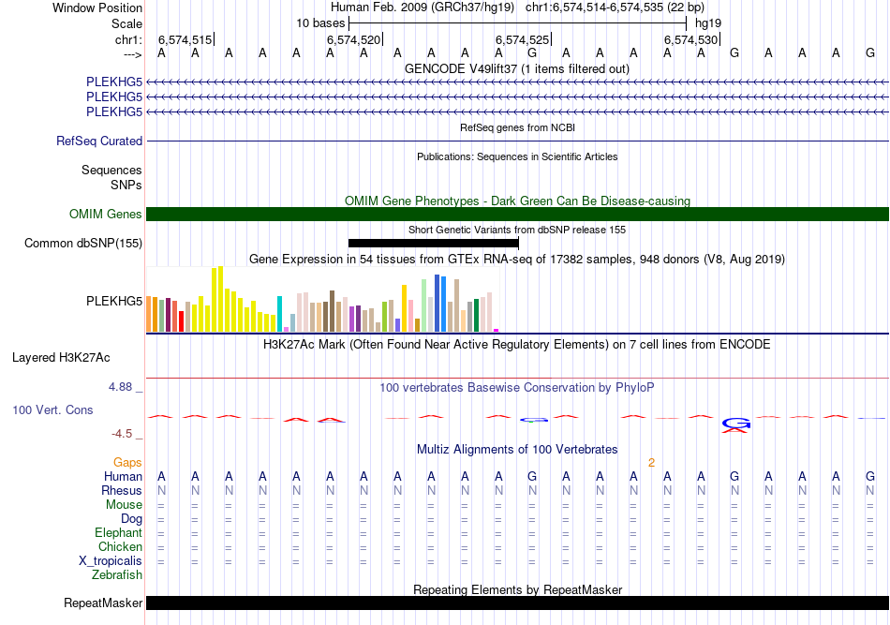This screenshot has width=890, height=625.
Task: Click the 6,574,530 coordinate on the ruler
Action: pyautogui.click(x=690, y=39)
